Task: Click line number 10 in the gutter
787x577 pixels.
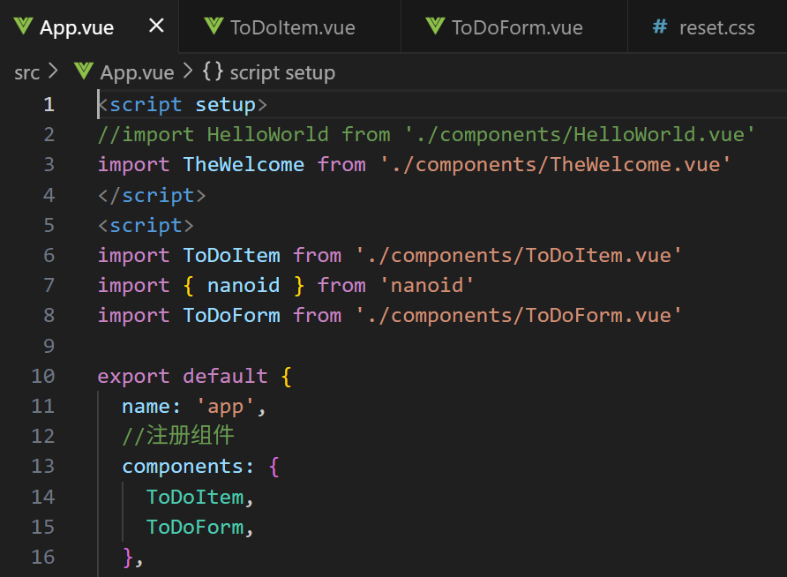Action: coord(42,376)
